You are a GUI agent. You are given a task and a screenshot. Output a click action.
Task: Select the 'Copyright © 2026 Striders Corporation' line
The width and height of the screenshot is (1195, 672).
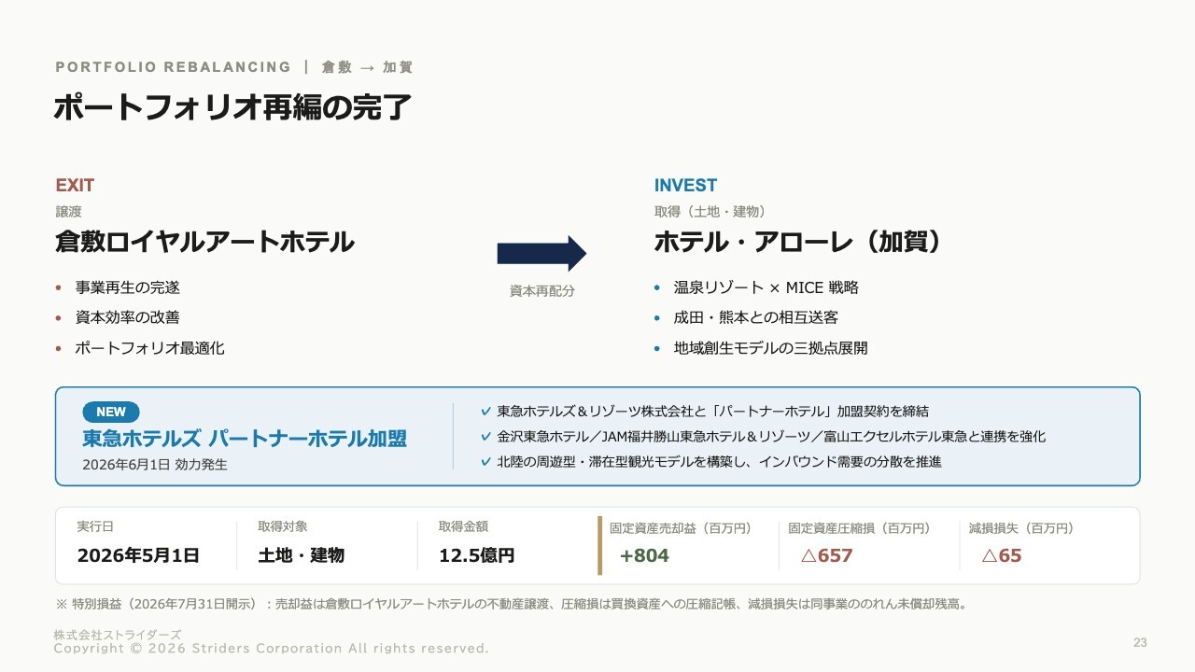(272, 648)
